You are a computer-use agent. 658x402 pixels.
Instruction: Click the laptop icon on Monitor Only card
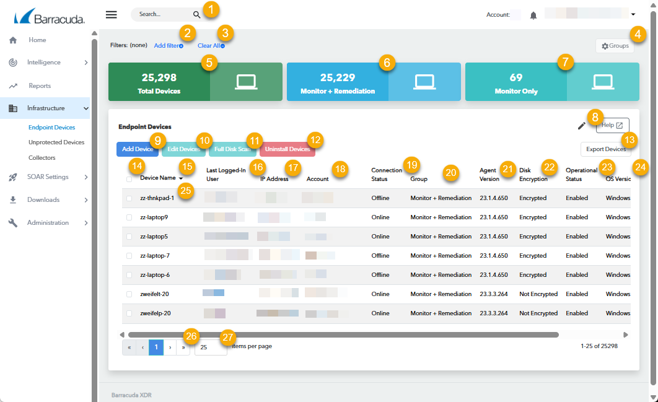(603, 82)
